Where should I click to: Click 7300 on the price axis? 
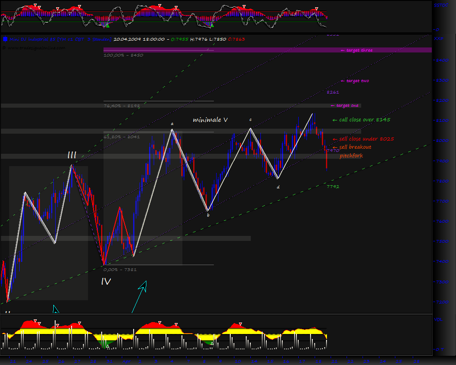point(442,282)
